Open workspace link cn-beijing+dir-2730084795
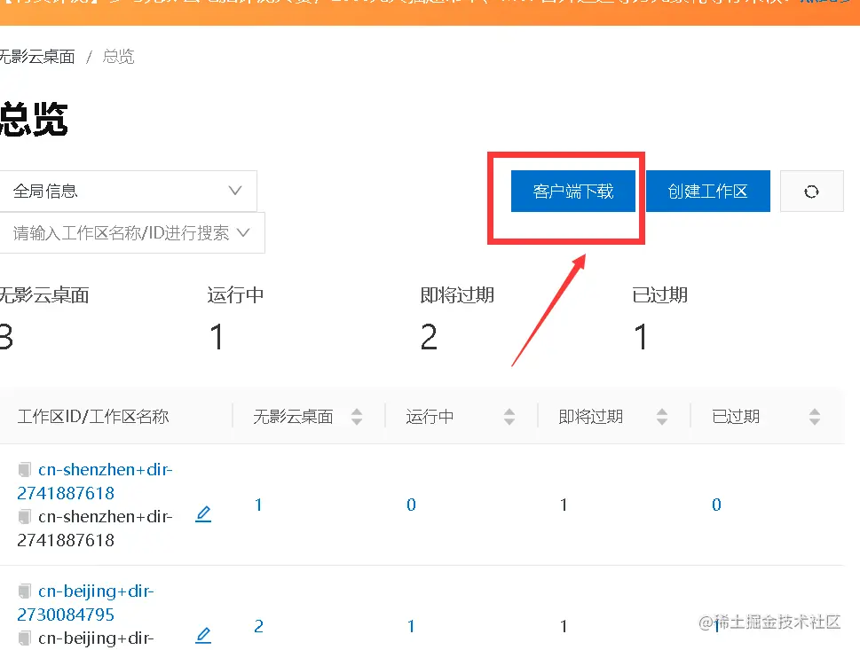 pos(85,603)
